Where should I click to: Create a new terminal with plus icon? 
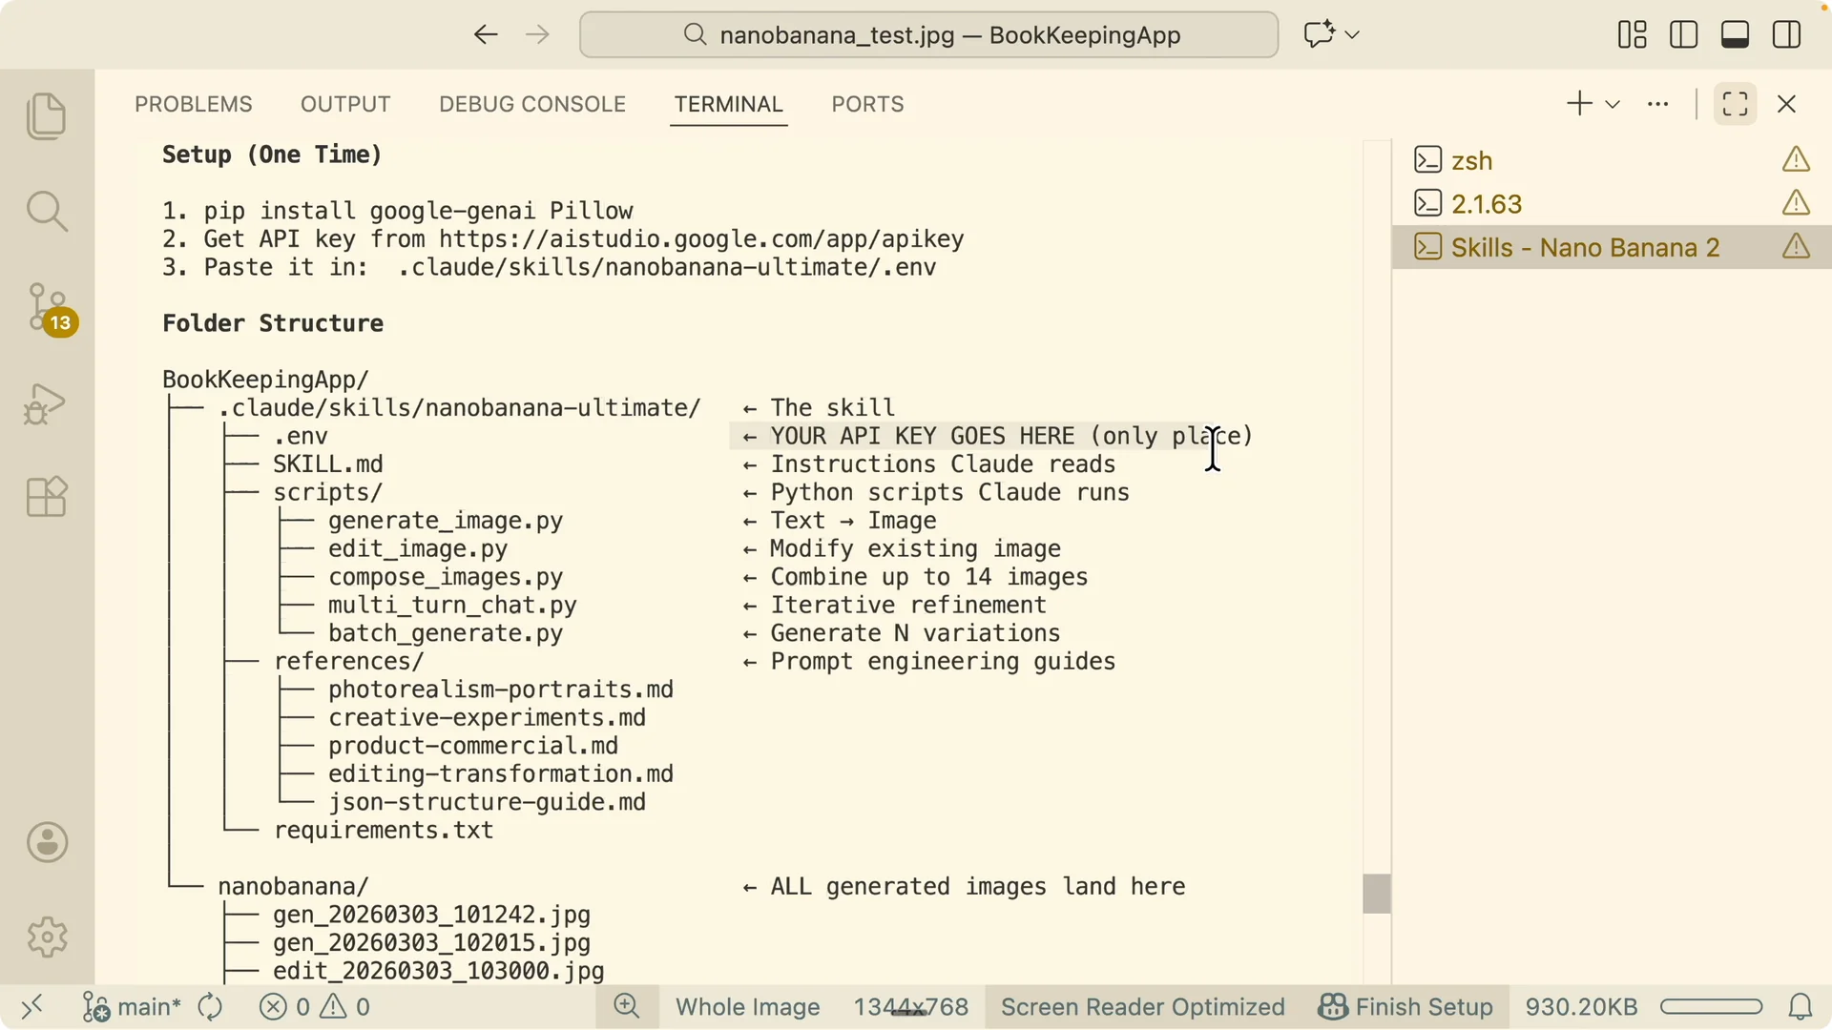[1580, 104]
